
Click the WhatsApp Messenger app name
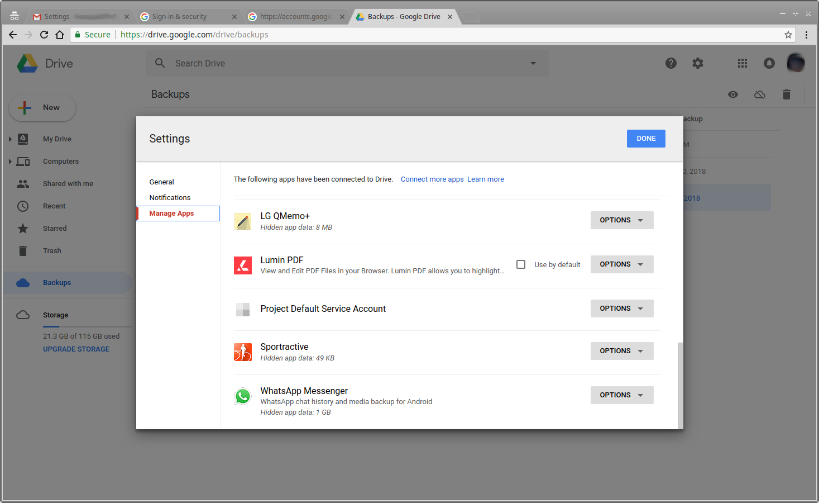(x=304, y=391)
